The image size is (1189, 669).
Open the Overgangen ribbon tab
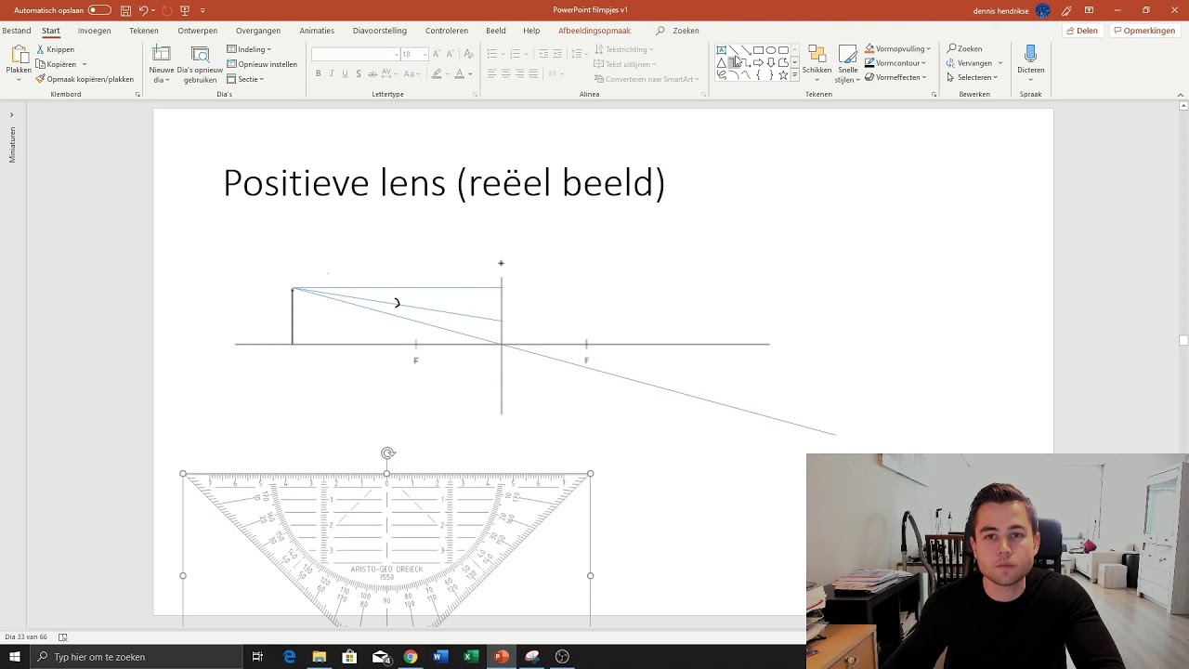click(258, 31)
